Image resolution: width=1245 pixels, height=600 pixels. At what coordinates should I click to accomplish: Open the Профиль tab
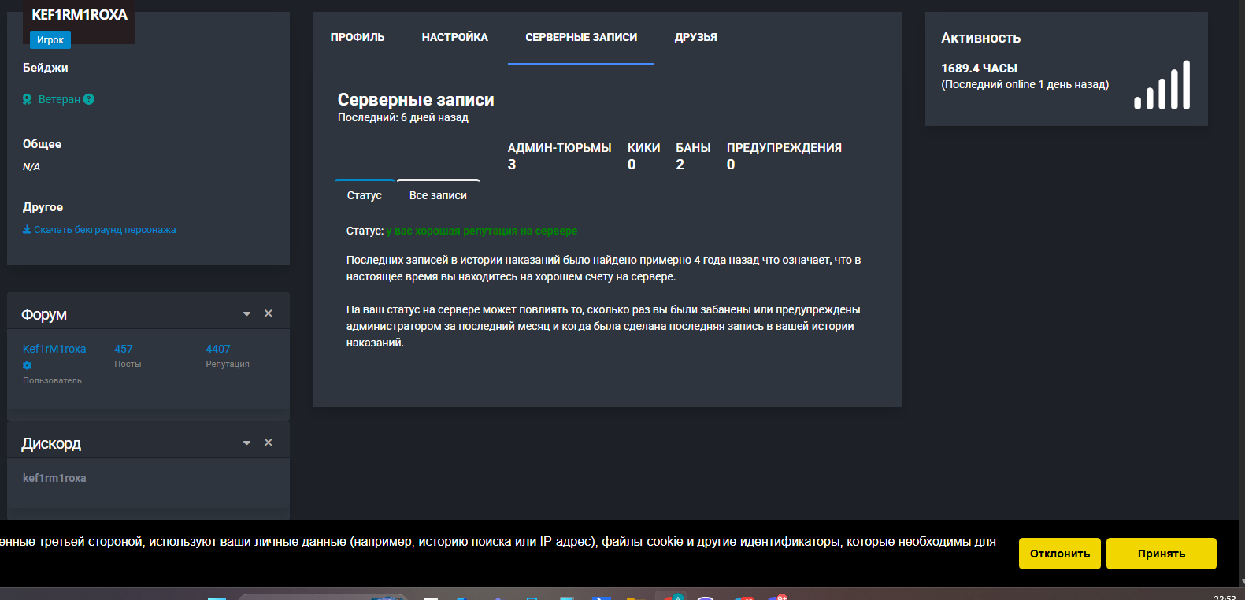pyautogui.click(x=358, y=37)
